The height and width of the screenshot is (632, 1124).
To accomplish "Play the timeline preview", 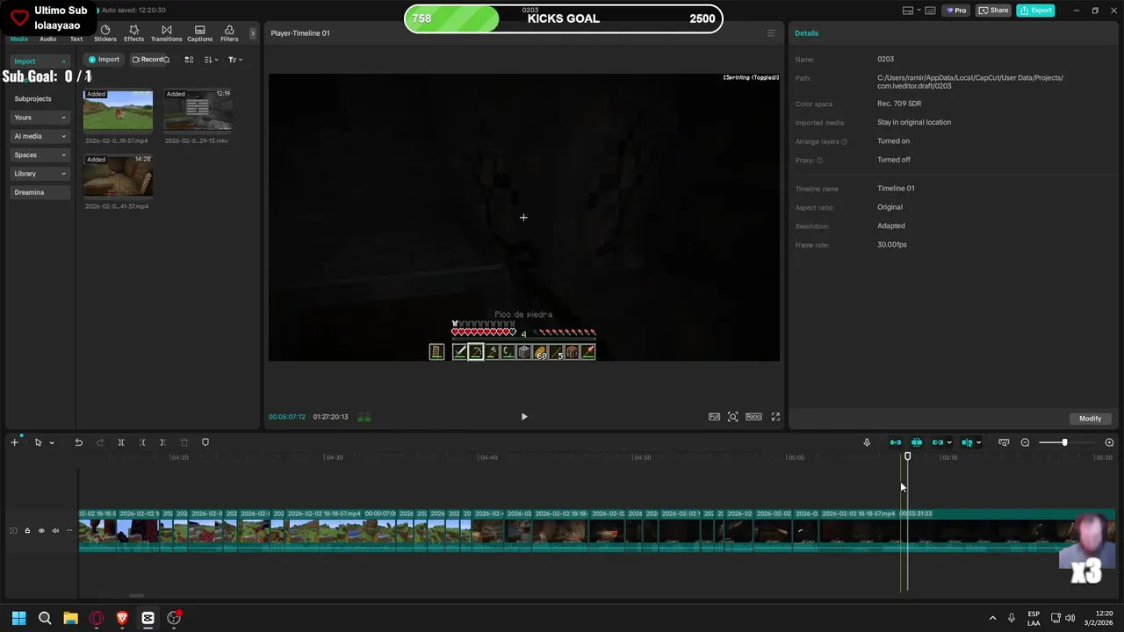I will pos(524,417).
